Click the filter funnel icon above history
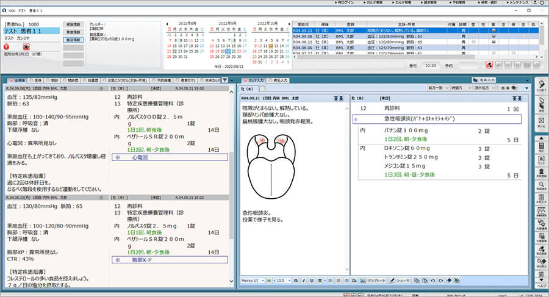549x297 pixels. coord(224,80)
